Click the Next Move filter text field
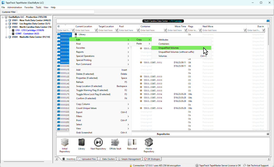The image size is (274, 167). [223, 30]
